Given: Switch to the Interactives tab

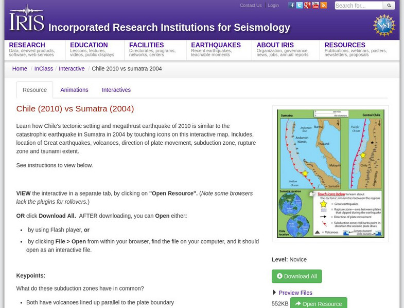Looking at the screenshot, I should [116, 90].
